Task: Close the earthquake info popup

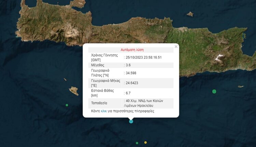Action: click(x=176, y=46)
